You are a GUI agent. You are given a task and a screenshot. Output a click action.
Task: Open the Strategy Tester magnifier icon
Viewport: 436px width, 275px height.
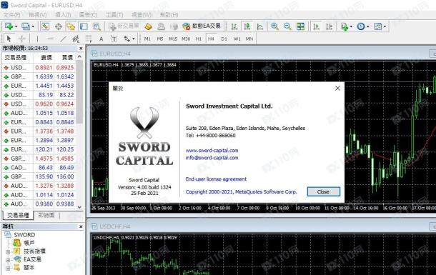click(x=96, y=26)
